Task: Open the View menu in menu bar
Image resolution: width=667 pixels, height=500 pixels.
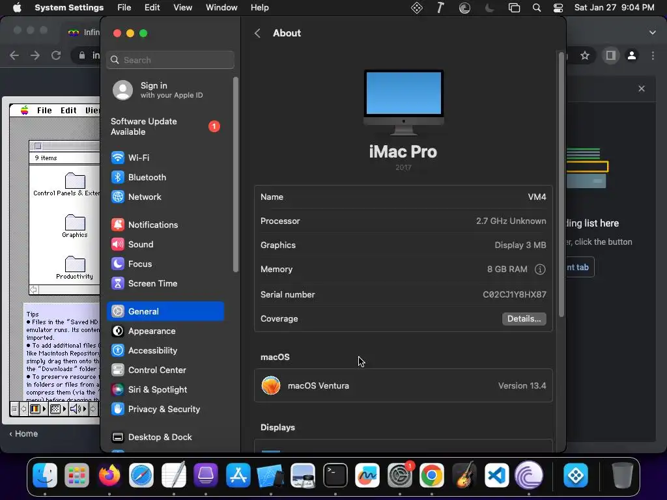Action: tap(183, 8)
